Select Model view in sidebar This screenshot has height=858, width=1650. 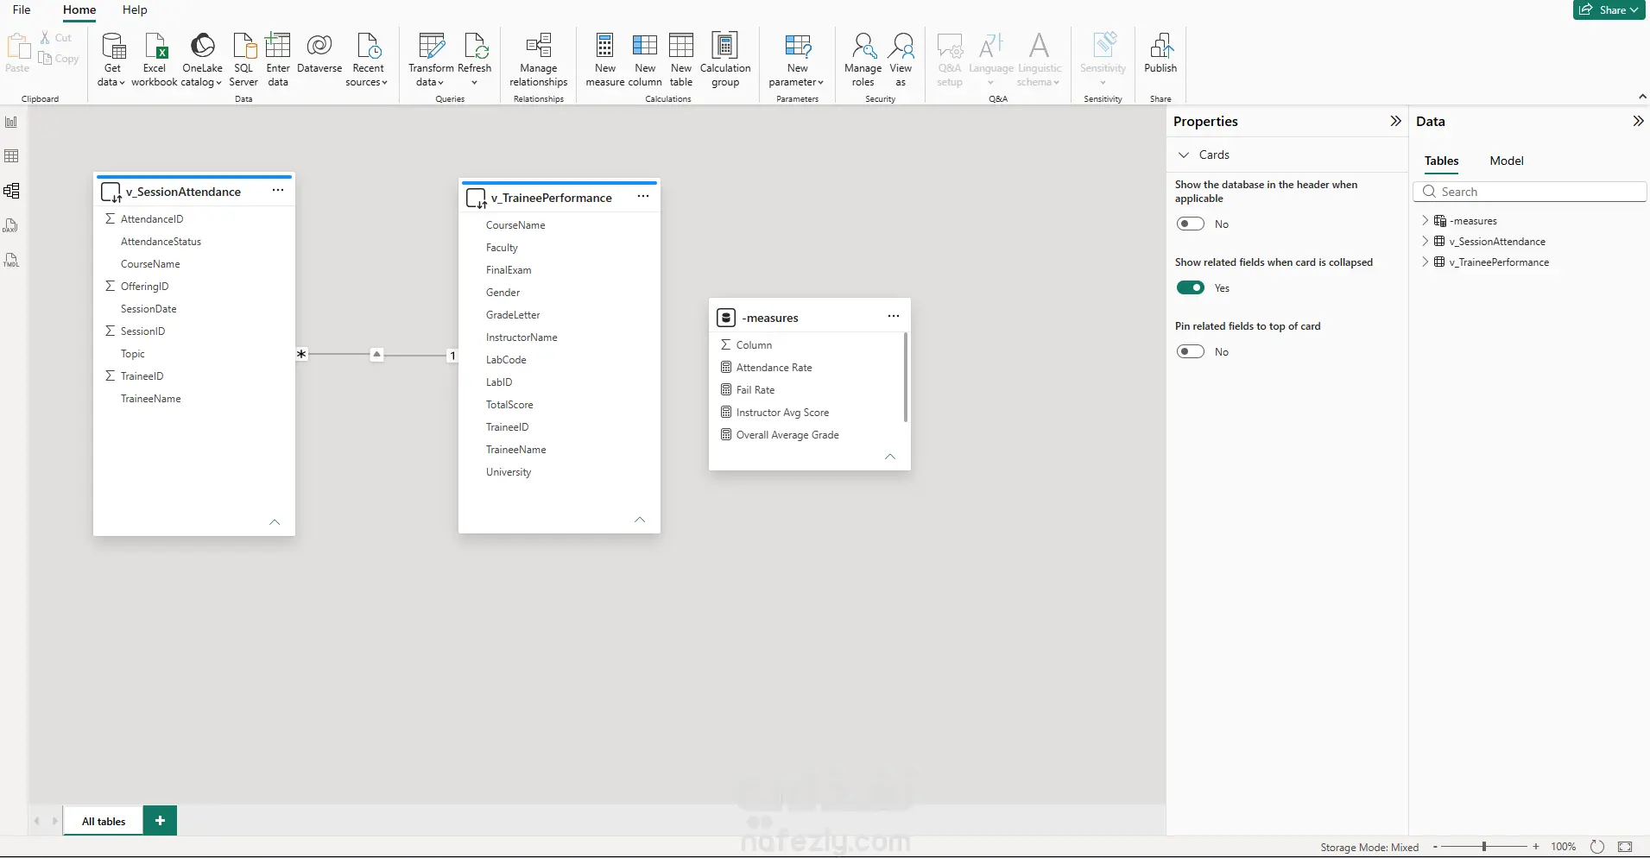click(11, 191)
